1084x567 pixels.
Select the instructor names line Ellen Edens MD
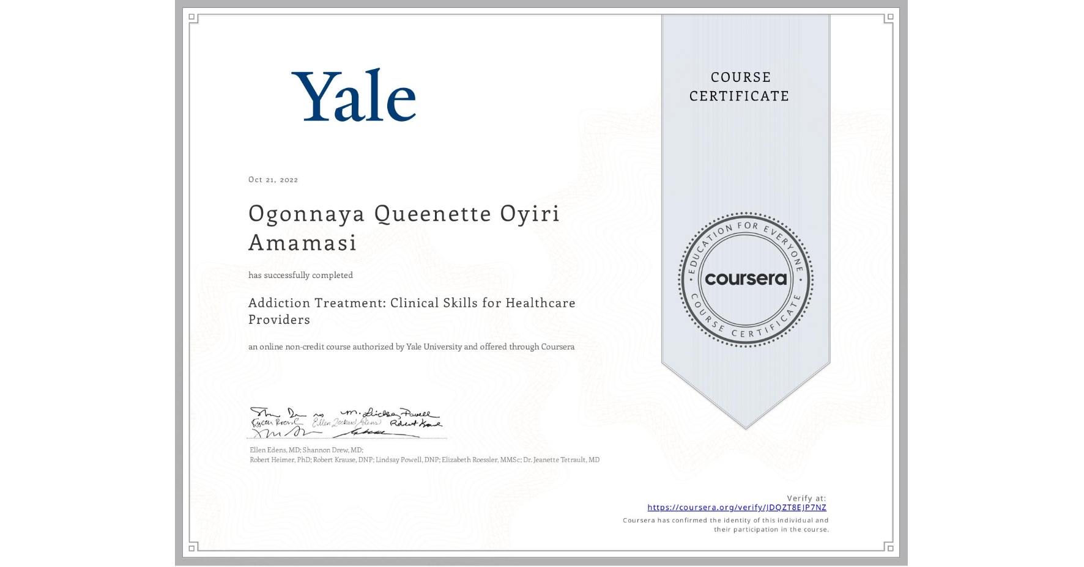point(305,450)
